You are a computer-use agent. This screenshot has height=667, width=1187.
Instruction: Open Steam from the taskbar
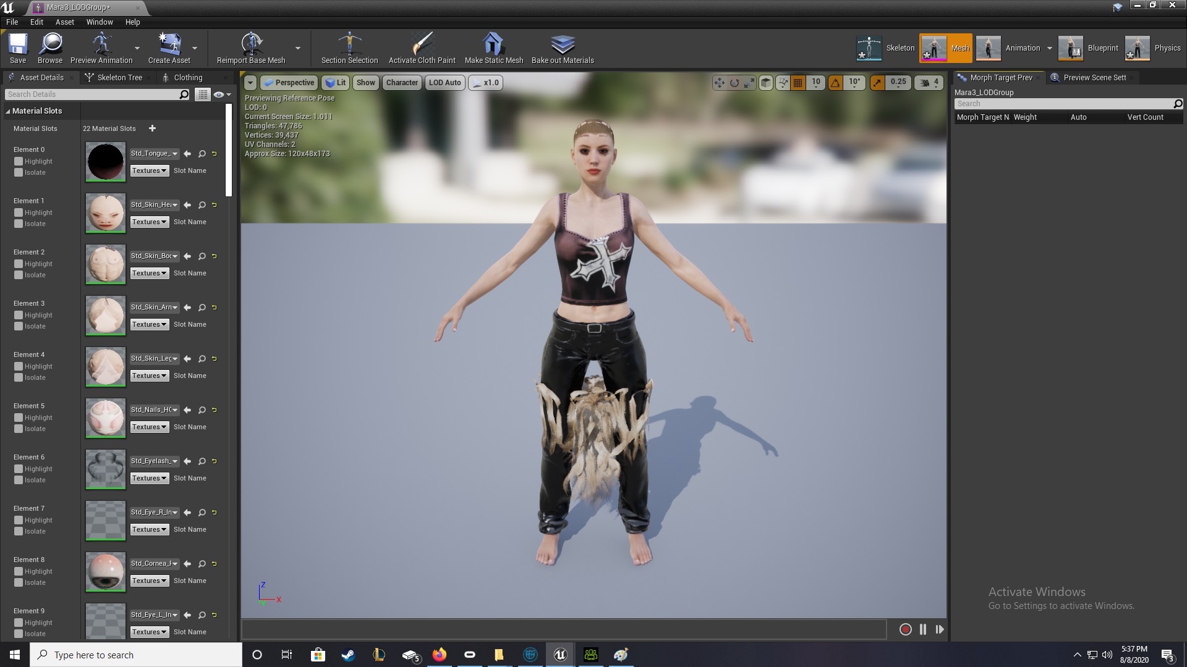coord(348,655)
